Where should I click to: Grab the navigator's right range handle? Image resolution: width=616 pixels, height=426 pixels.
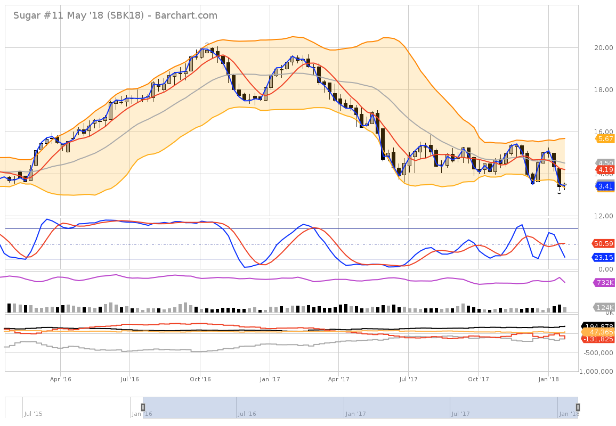point(578,407)
